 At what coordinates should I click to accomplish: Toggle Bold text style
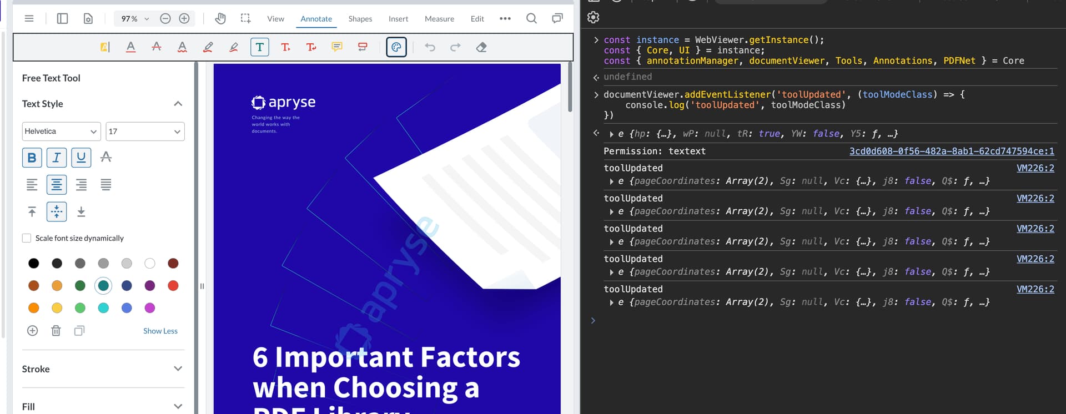pyautogui.click(x=32, y=158)
